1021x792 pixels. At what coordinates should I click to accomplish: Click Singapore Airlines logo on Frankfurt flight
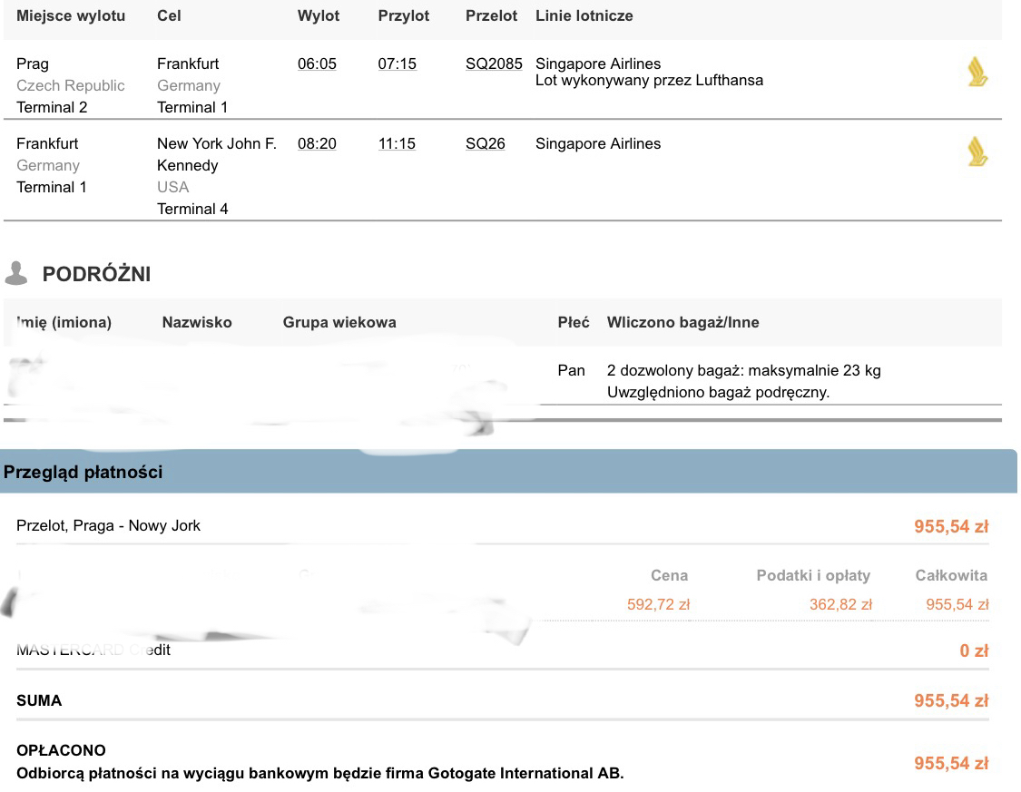click(x=977, y=152)
